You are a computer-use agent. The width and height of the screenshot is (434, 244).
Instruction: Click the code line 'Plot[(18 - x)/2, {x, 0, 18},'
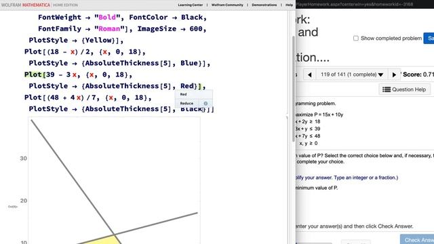click(x=85, y=52)
